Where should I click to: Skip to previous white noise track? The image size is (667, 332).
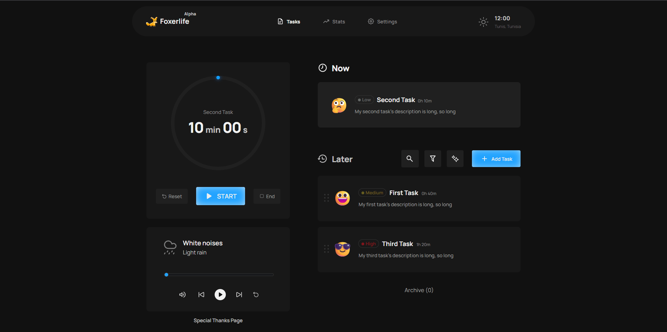click(x=201, y=295)
